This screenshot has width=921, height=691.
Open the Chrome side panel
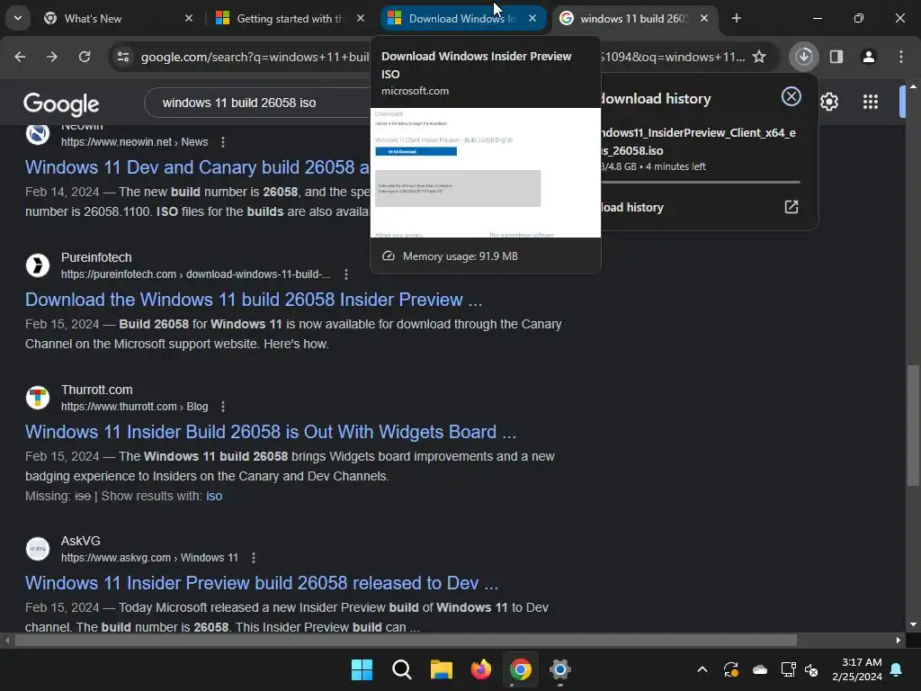pyautogui.click(x=836, y=57)
